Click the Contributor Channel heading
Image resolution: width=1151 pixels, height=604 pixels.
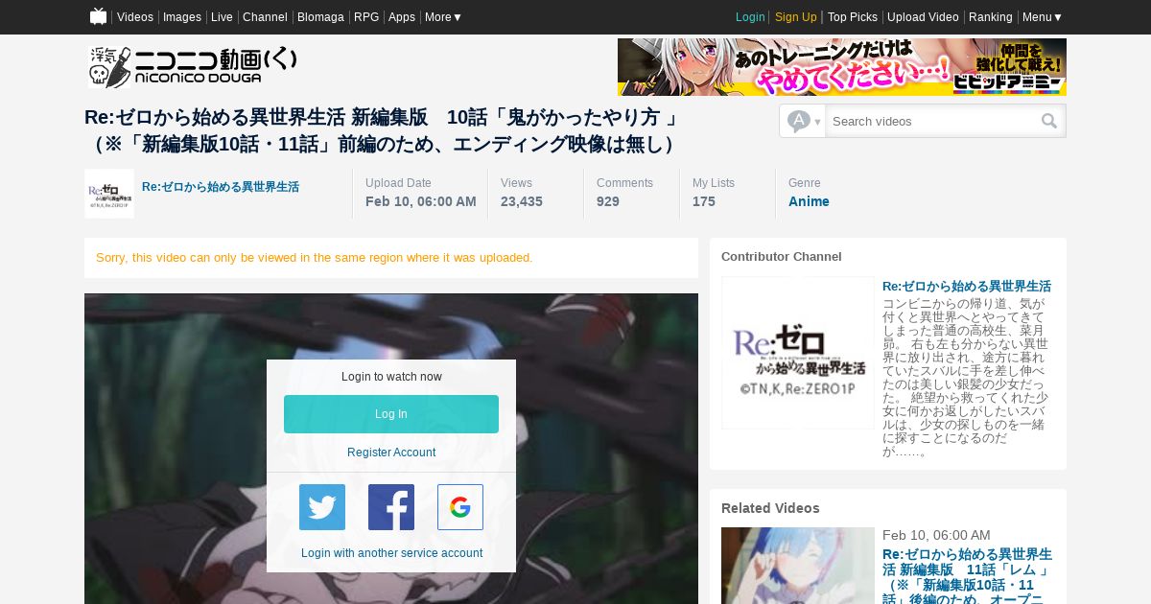(x=782, y=257)
